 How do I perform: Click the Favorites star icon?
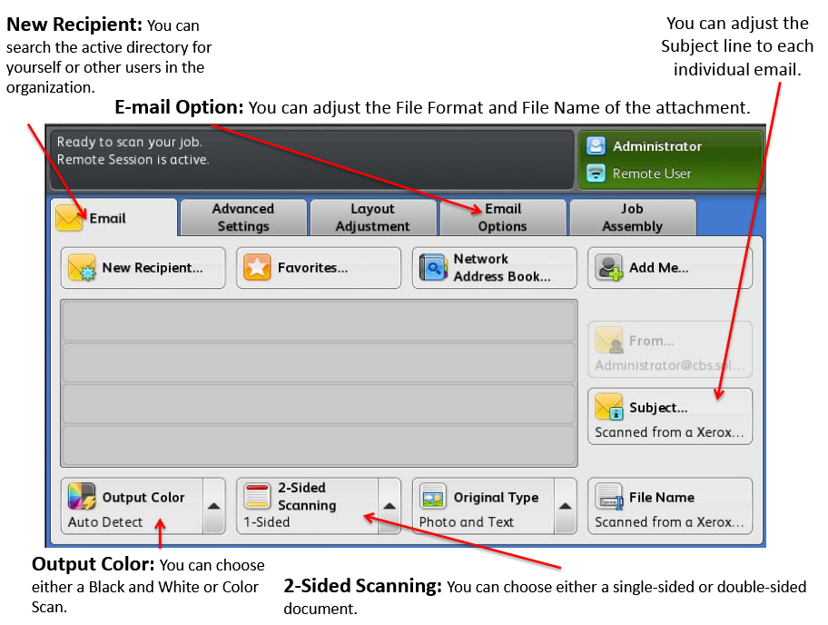(x=258, y=268)
